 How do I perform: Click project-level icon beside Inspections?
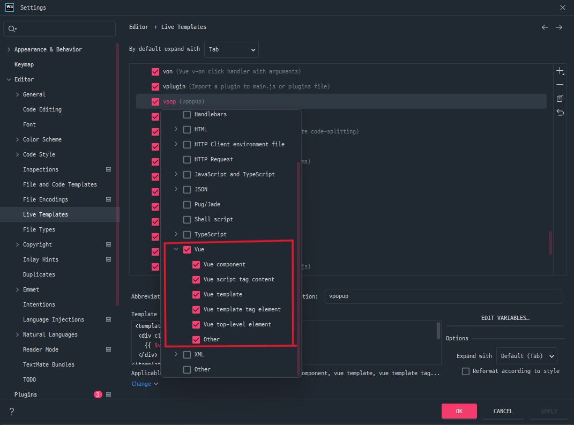(108, 169)
